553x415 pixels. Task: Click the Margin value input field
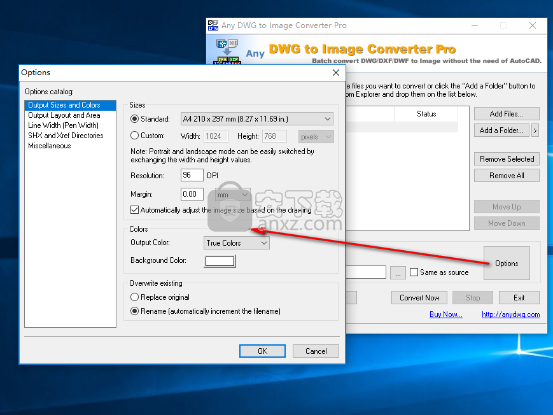pos(192,193)
